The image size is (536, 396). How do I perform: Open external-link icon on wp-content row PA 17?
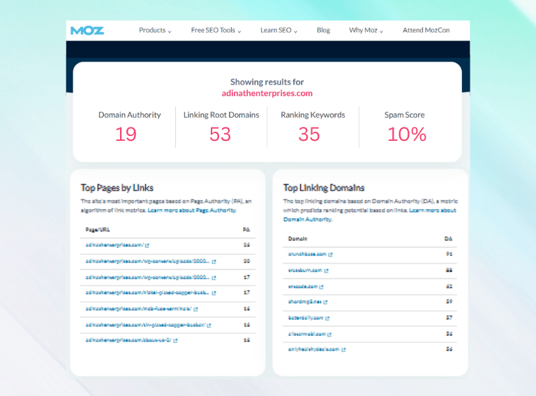(214, 277)
